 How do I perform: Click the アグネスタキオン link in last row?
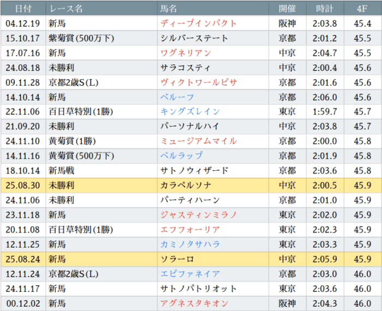click(x=194, y=303)
